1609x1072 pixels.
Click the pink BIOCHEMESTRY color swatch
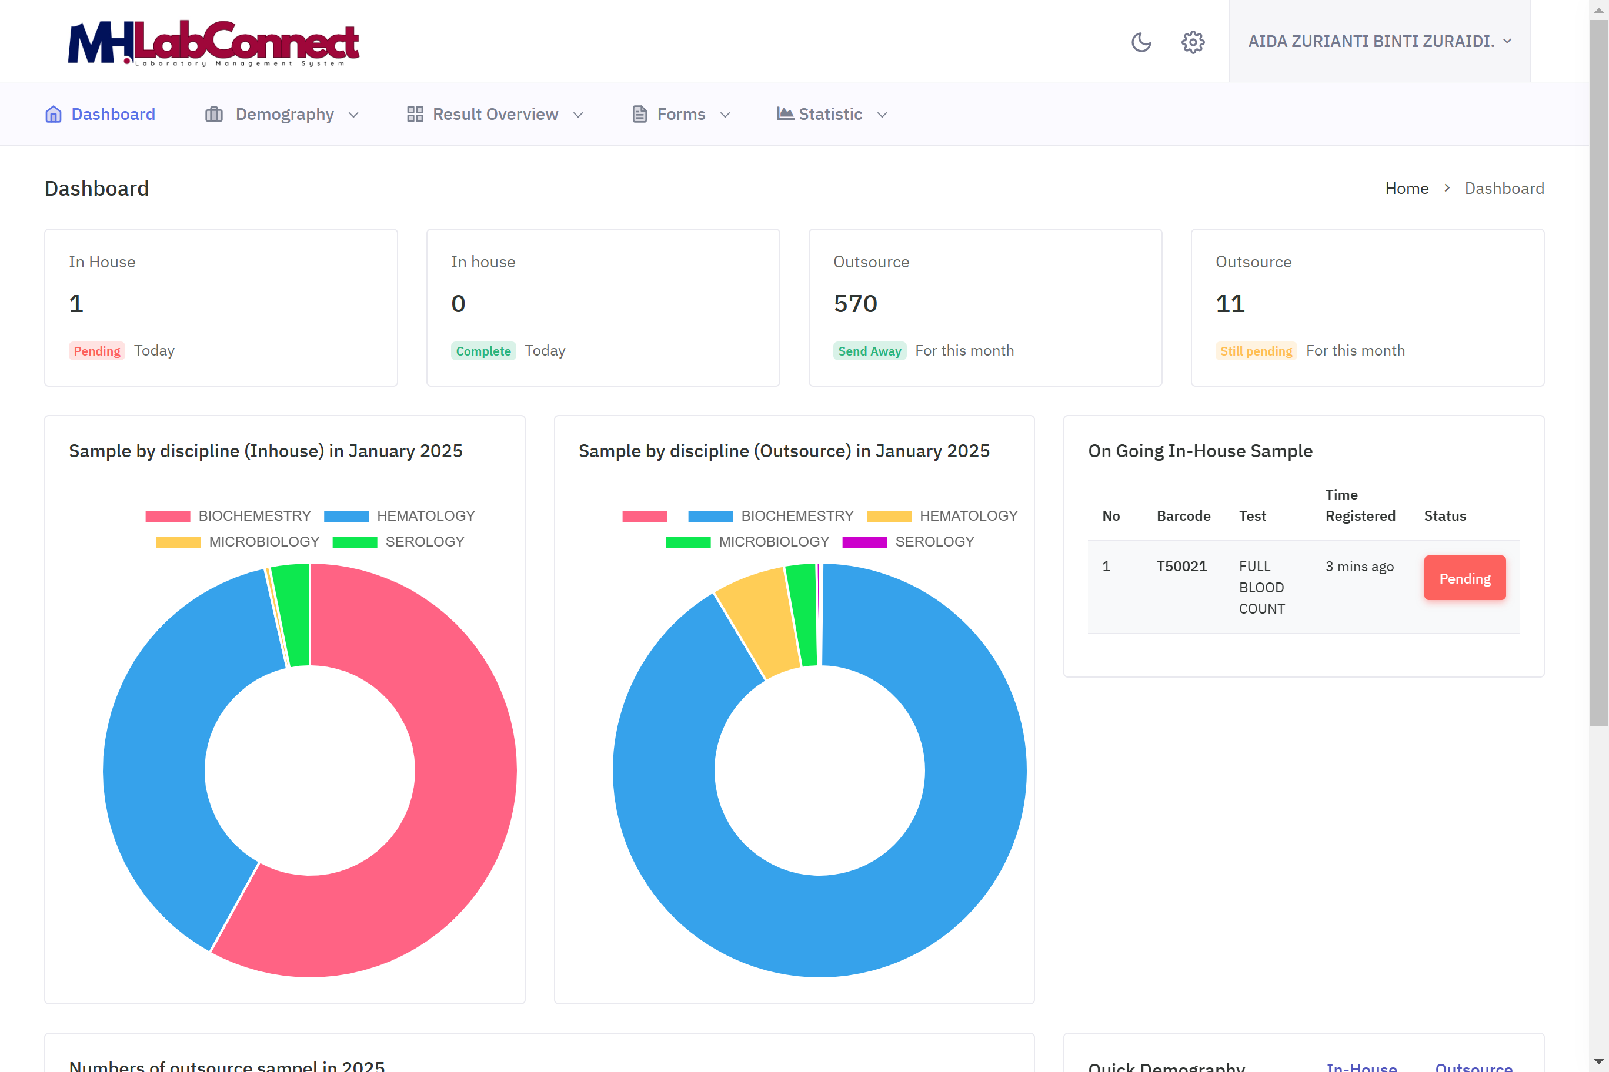[x=168, y=515]
